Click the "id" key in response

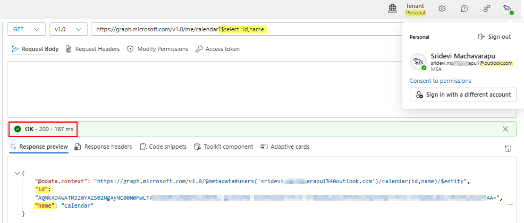pyautogui.click(x=43, y=190)
